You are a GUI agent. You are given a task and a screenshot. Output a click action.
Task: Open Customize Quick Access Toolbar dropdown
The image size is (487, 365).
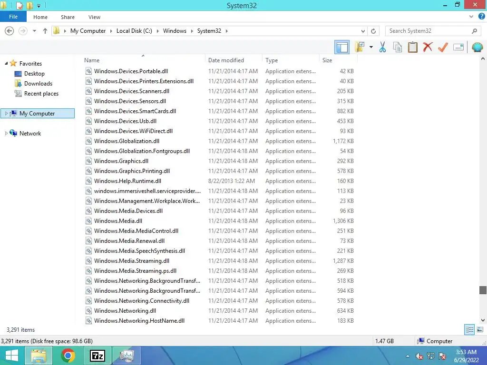[39, 6]
